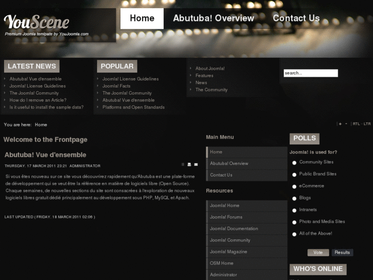
Task: Select Intranets radio button
Action: coord(295,211)
